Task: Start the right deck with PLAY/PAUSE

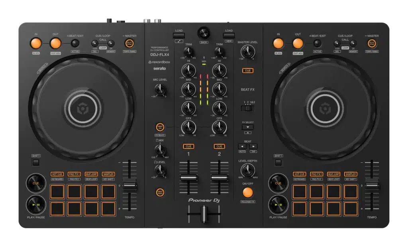Action: pyautogui.click(x=278, y=205)
